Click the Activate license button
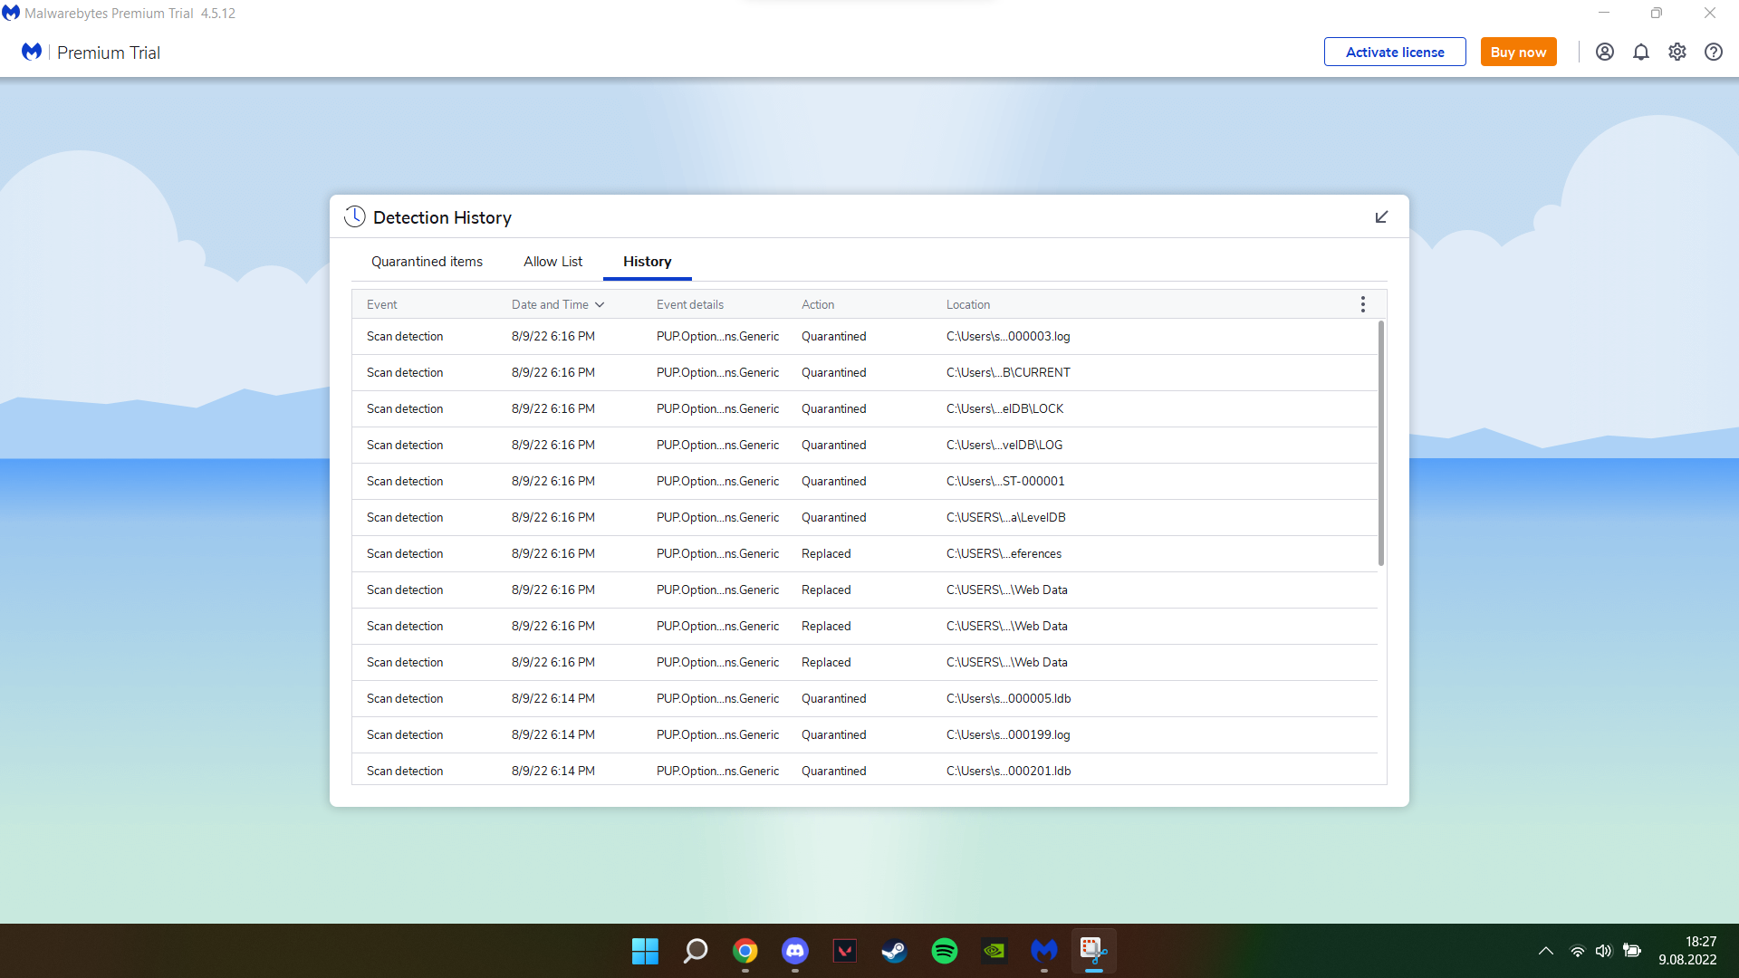1739x978 pixels. (x=1395, y=52)
